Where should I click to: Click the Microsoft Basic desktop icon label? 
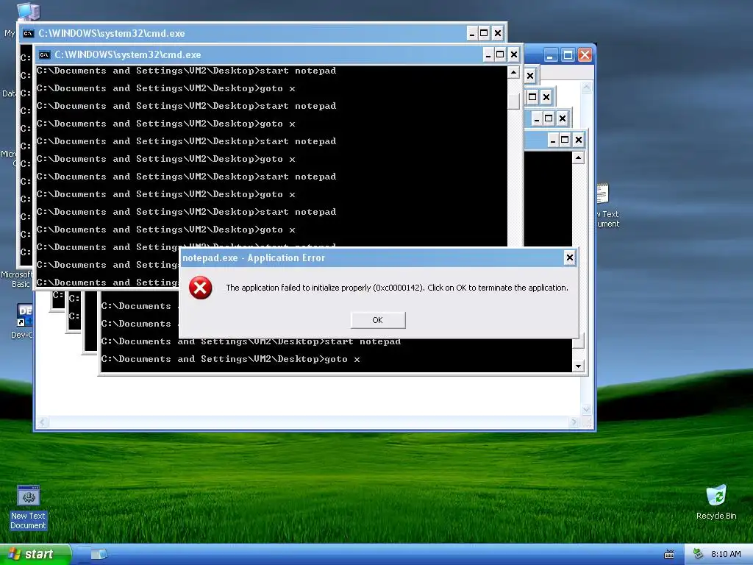(17, 279)
